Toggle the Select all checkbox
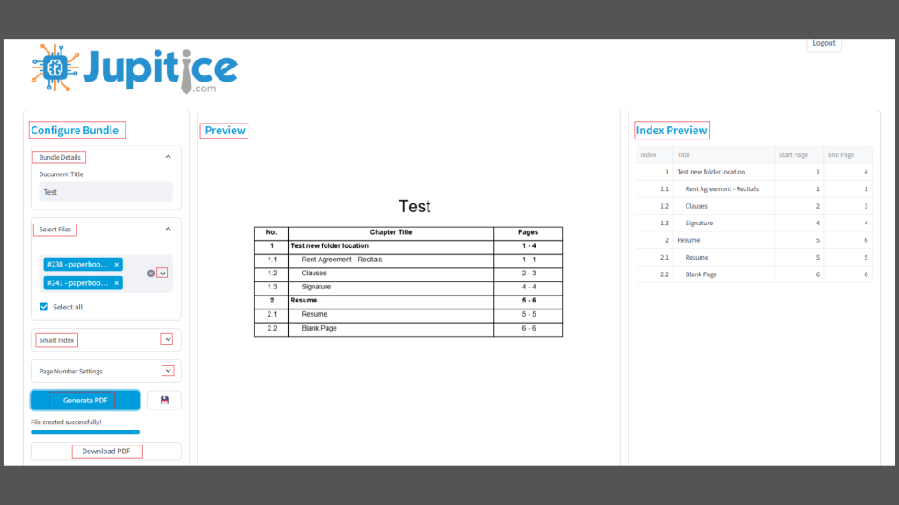899x505 pixels. (x=44, y=307)
